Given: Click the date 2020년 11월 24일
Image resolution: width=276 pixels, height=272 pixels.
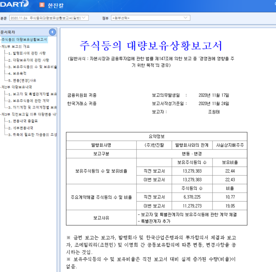Looking at the screenshot, I should point(214,104).
